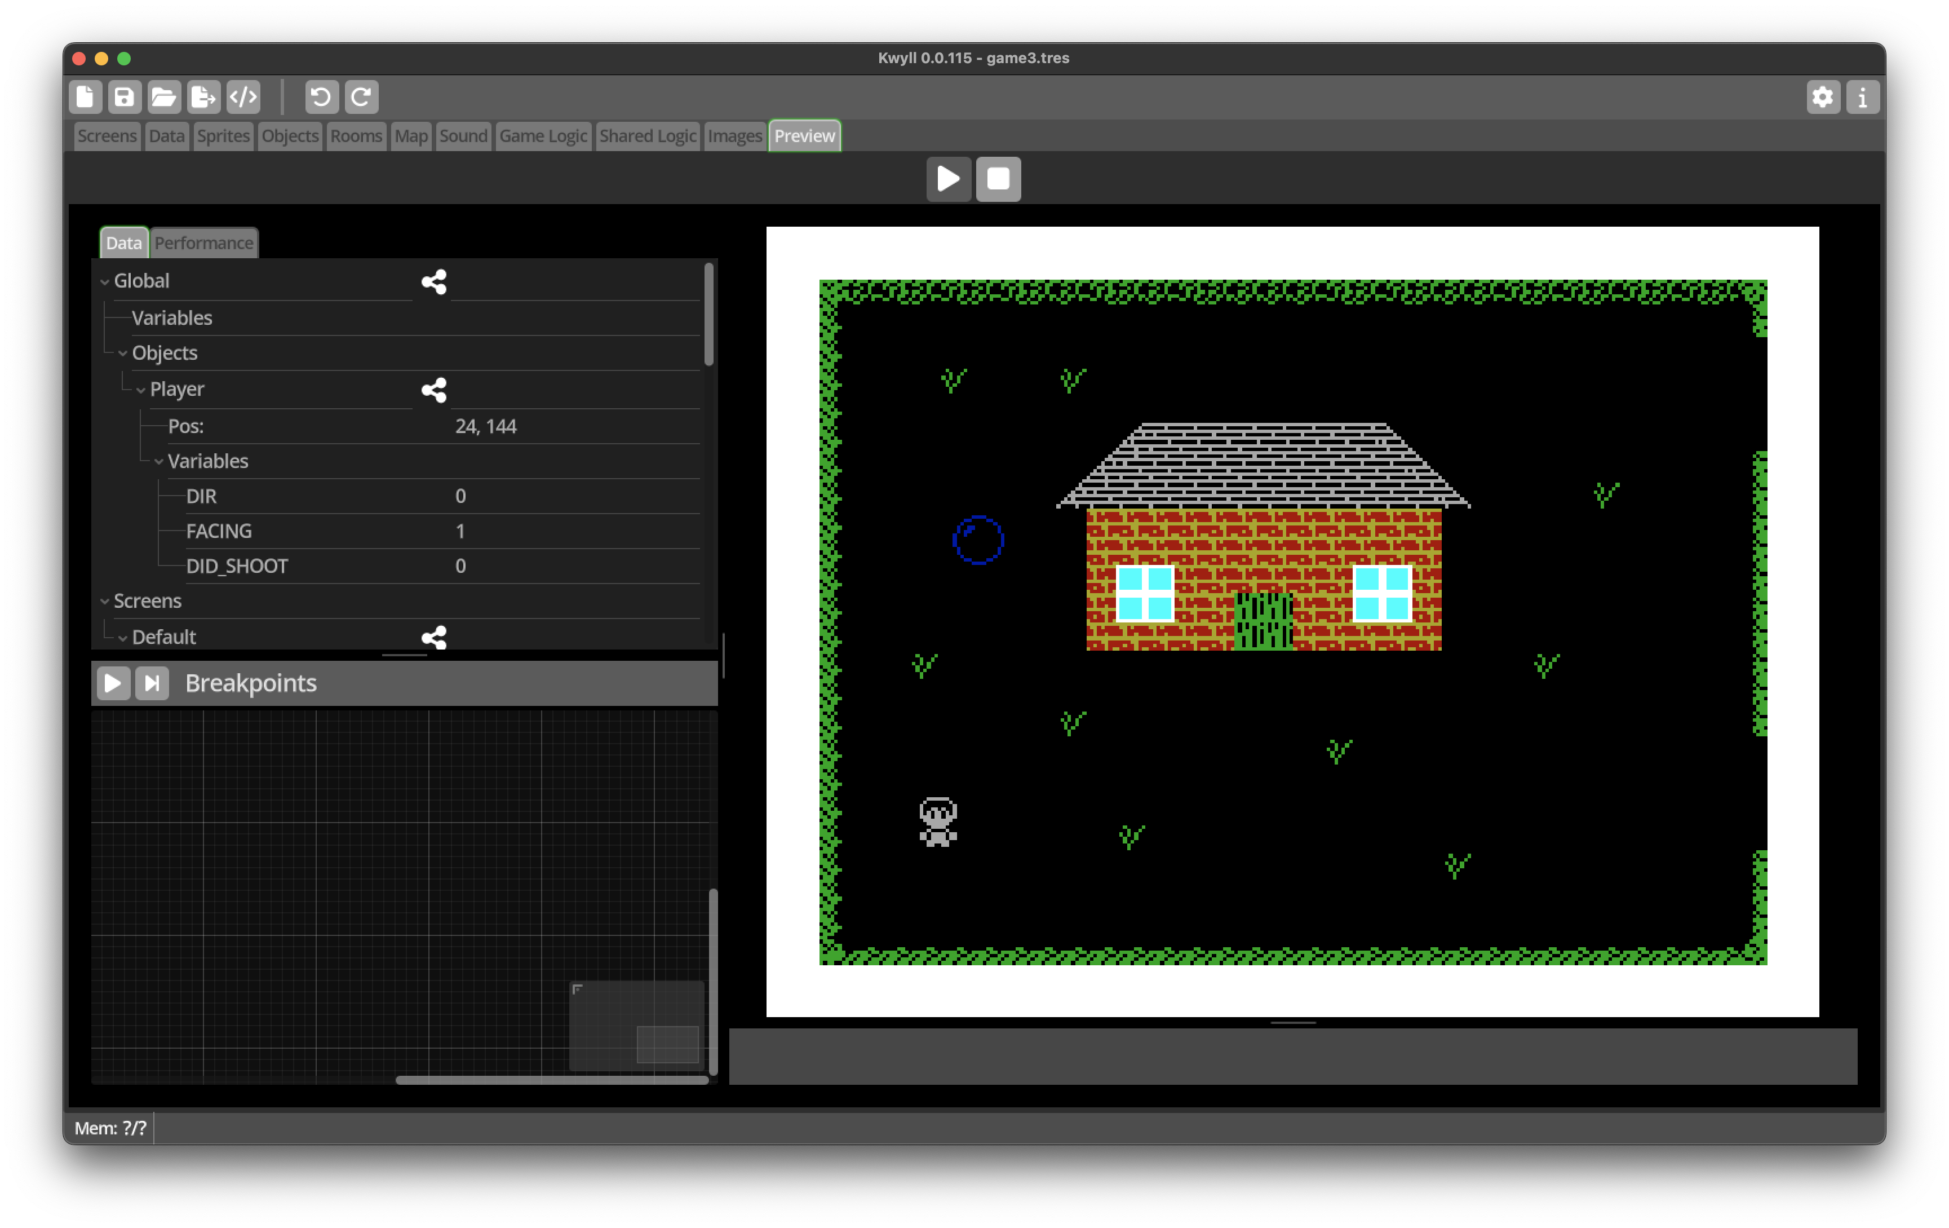Open a project with folder icon
1949x1228 pixels.
point(163,97)
